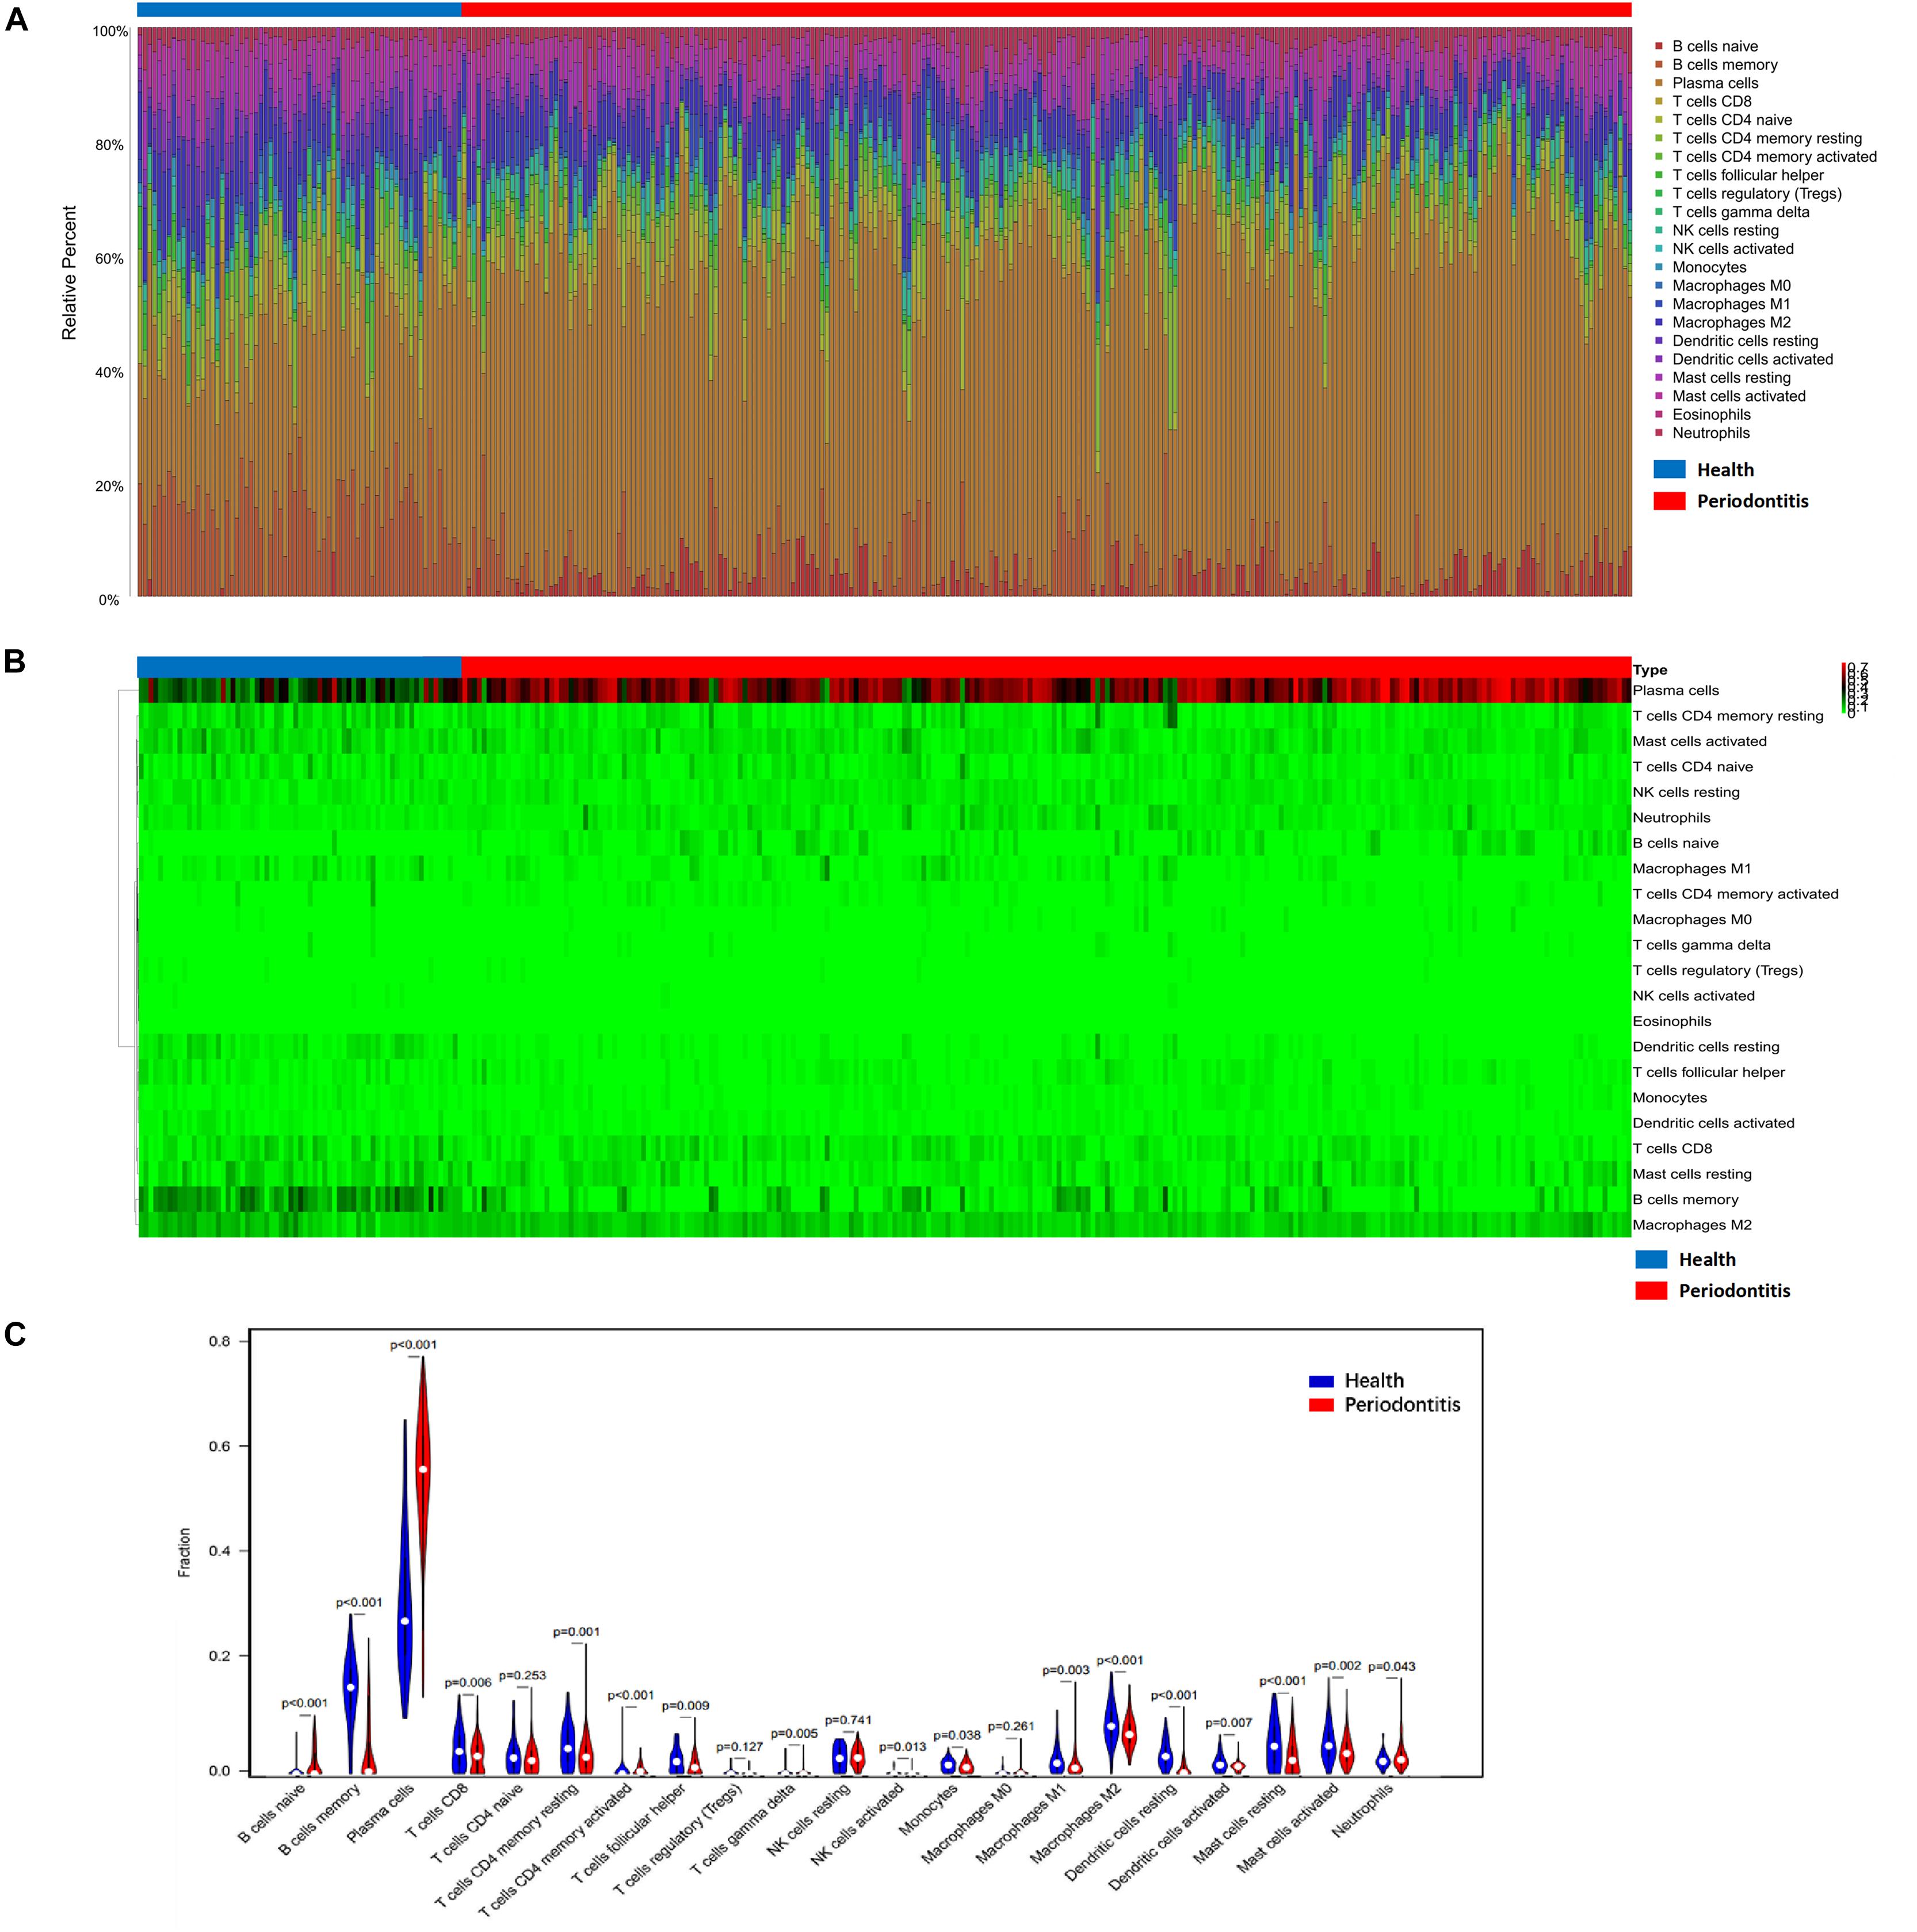Click the 'Neutrophils' heatmap row label
Viewport: 1917px width, 1932px height.
1672,818
